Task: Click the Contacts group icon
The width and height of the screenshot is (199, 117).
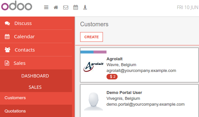Action: (7, 50)
